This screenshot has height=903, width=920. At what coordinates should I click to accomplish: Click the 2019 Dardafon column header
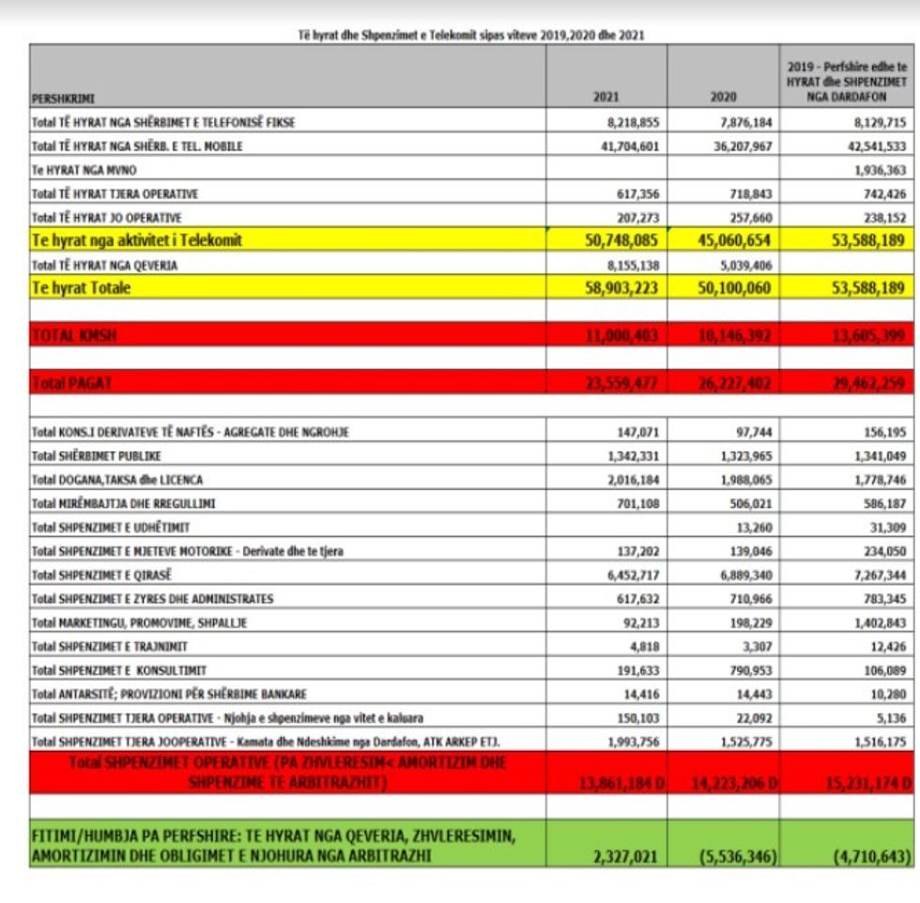[x=847, y=79]
